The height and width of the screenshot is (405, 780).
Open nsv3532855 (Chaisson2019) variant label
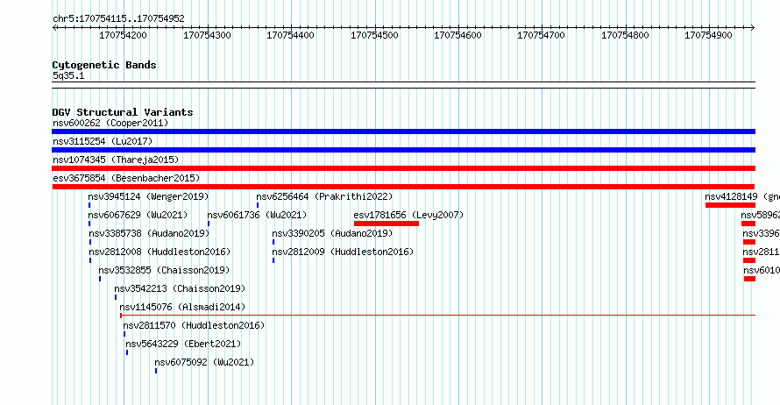(x=164, y=270)
